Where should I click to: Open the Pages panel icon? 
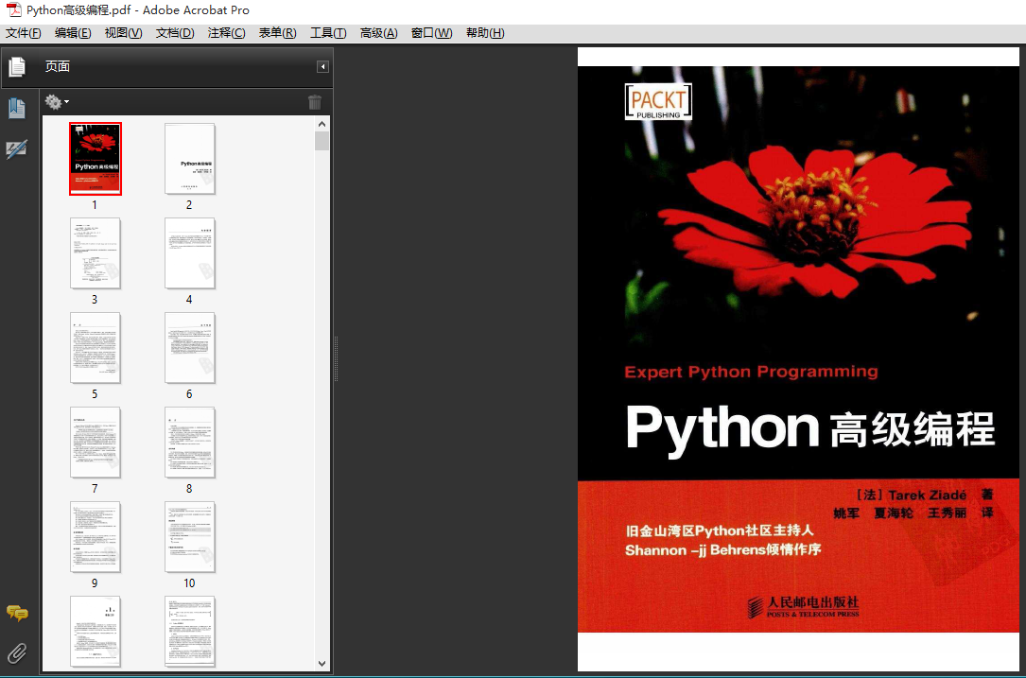tap(17, 66)
